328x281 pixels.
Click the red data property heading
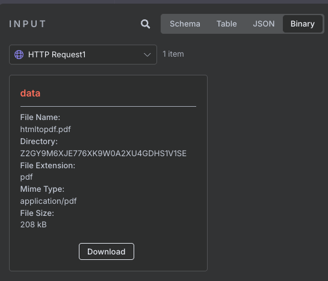pos(30,93)
